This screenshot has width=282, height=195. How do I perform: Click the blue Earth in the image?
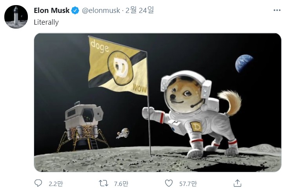[244, 63]
